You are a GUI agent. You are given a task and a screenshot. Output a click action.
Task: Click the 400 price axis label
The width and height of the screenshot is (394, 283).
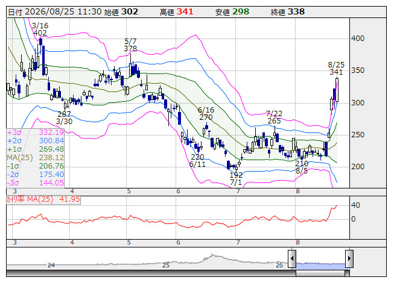coord(358,39)
